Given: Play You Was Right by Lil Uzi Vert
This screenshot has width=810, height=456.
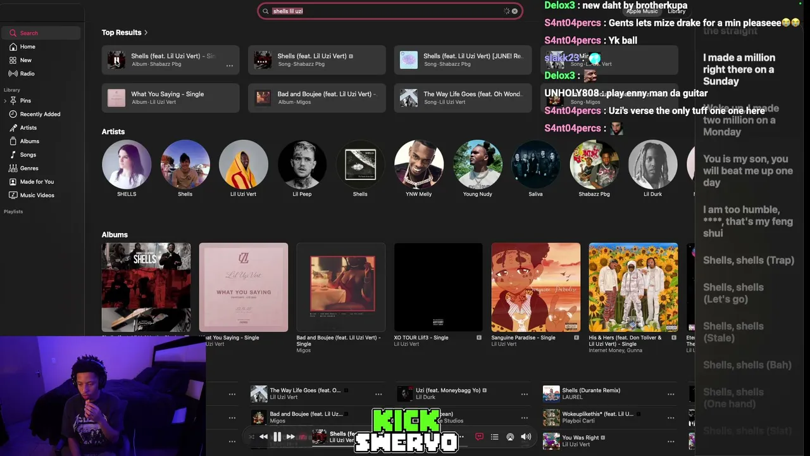Looking at the screenshot, I should tap(551, 441).
